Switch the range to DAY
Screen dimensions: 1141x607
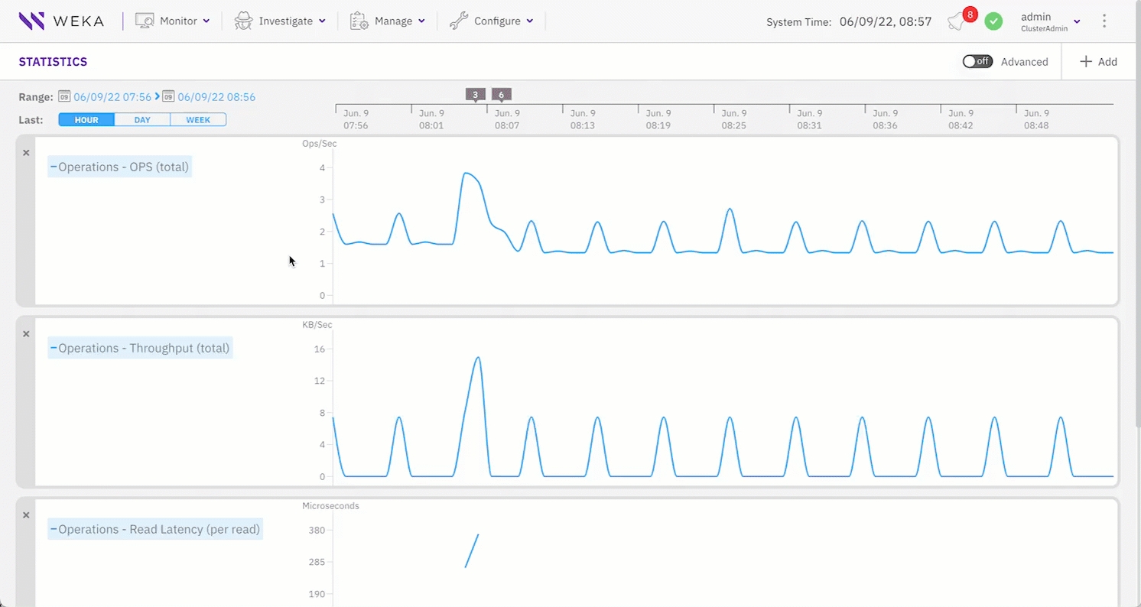142,120
